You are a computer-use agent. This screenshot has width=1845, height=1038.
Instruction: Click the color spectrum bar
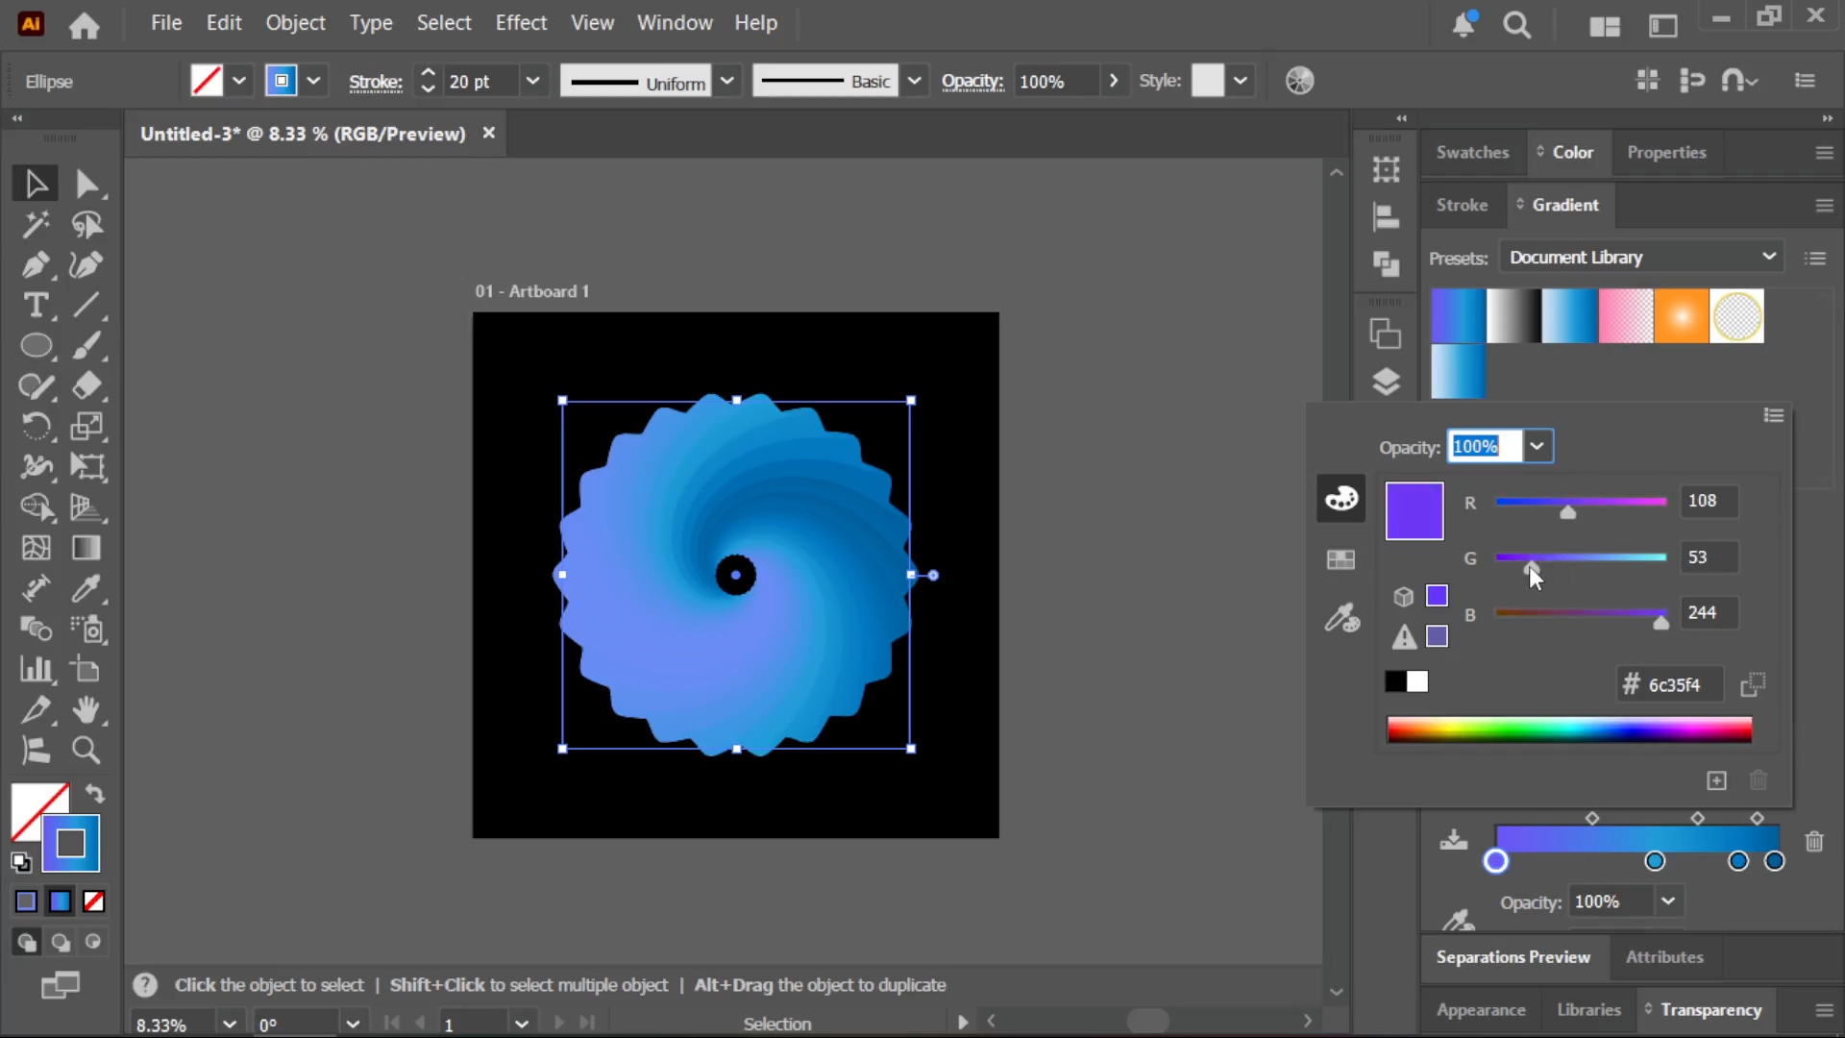point(1569,730)
